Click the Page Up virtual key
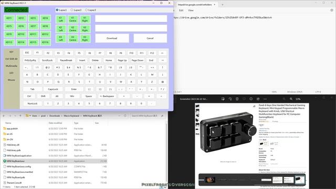The height and width of the screenshot is (189, 336). coord(122,60)
